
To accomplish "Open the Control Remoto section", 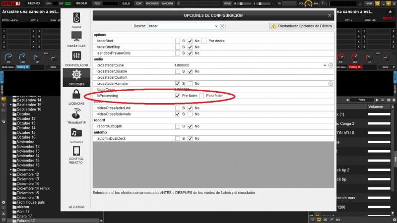I will 76,155.
